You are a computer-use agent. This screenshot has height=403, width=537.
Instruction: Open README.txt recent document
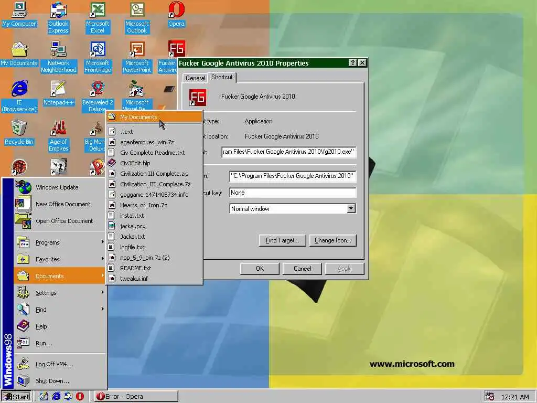coord(154,268)
